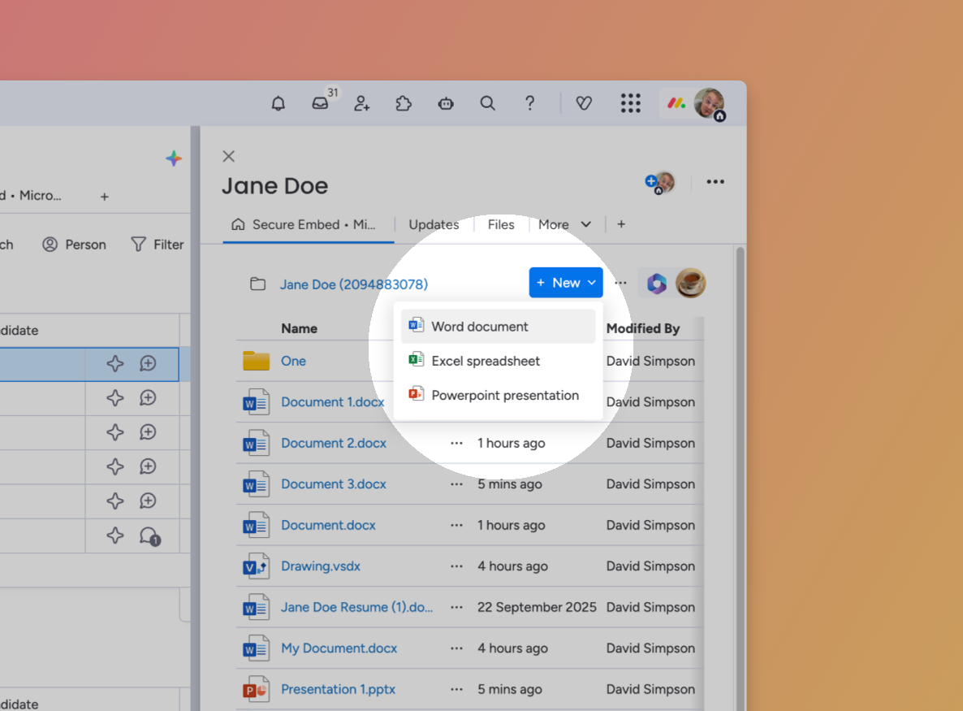Open the product switcher grid icon
The image size is (963, 711).
pyautogui.click(x=631, y=104)
